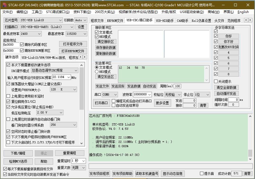This screenshot has width=255, height=179.
Task: Click 间隔时间 ms input field
Action: tap(234, 100)
